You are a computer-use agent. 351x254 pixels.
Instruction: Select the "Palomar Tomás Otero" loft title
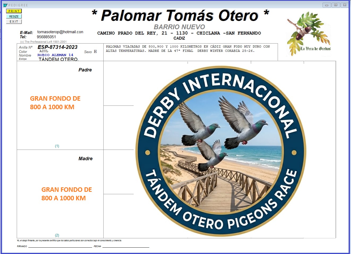pyautogui.click(x=180, y=15)
